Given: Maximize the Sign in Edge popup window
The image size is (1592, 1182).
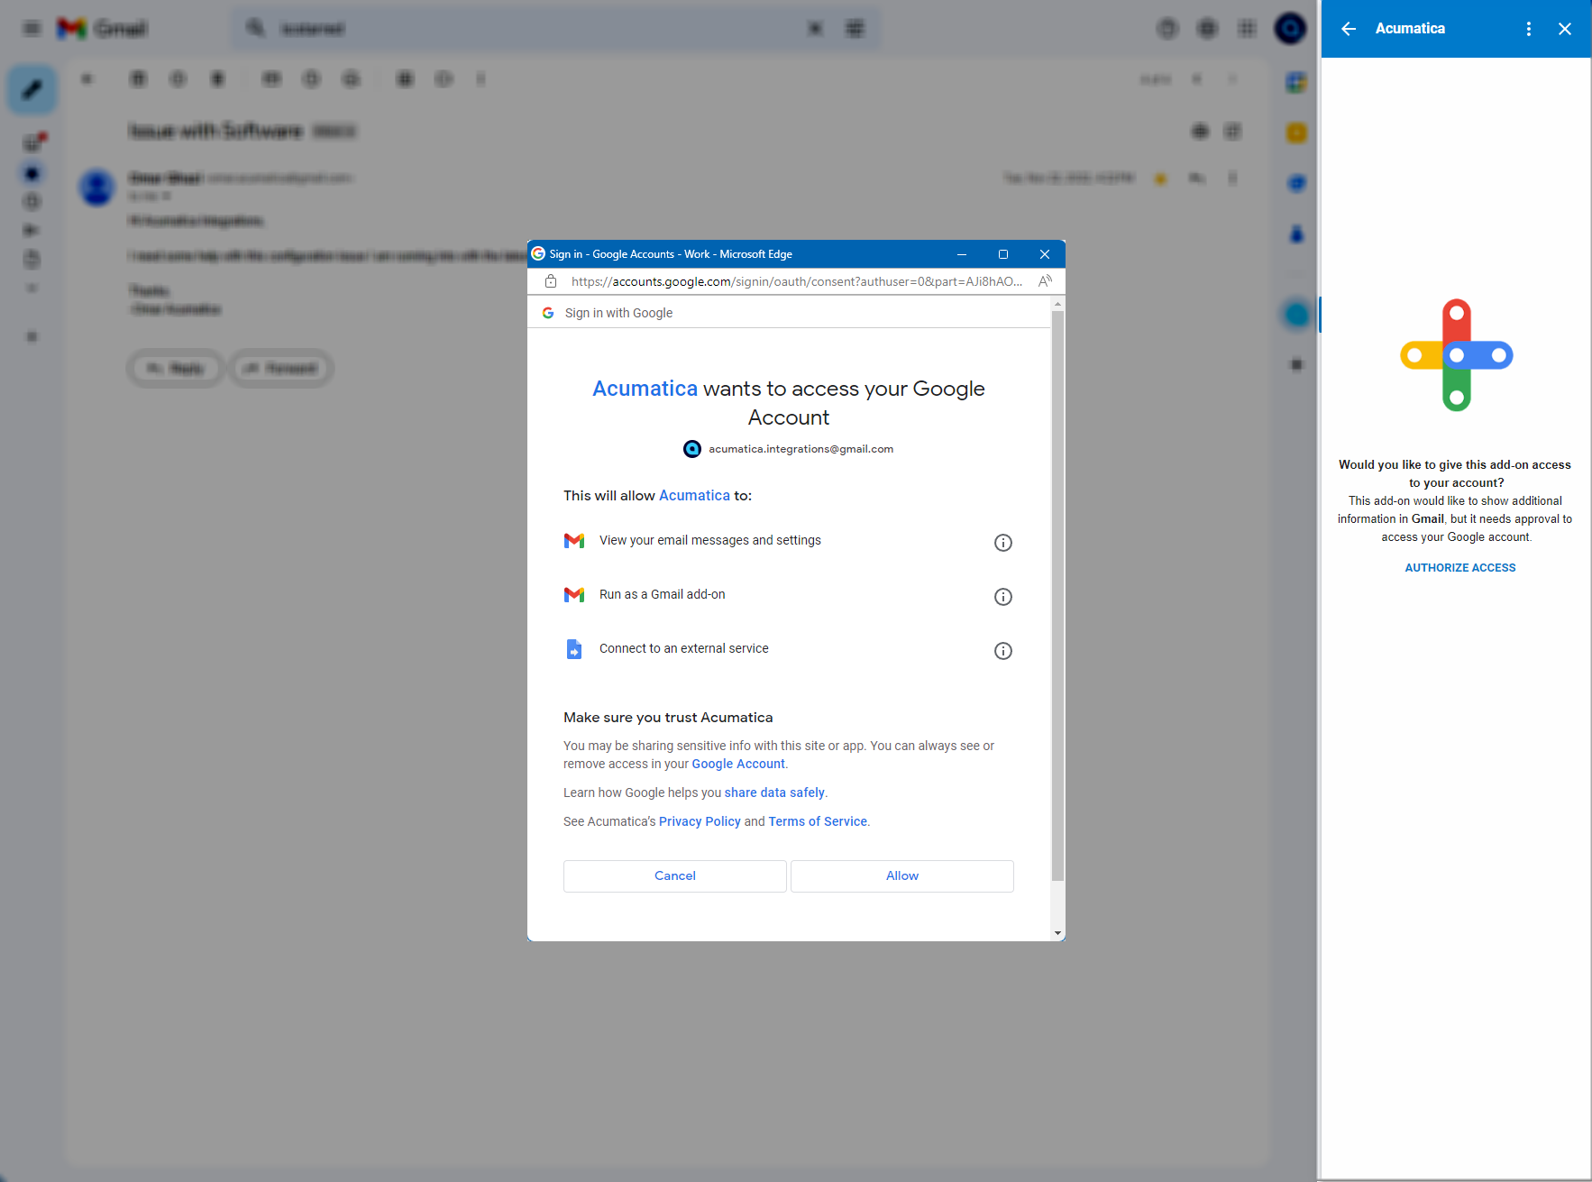Looking at the screenshot, I should 1003,254.
